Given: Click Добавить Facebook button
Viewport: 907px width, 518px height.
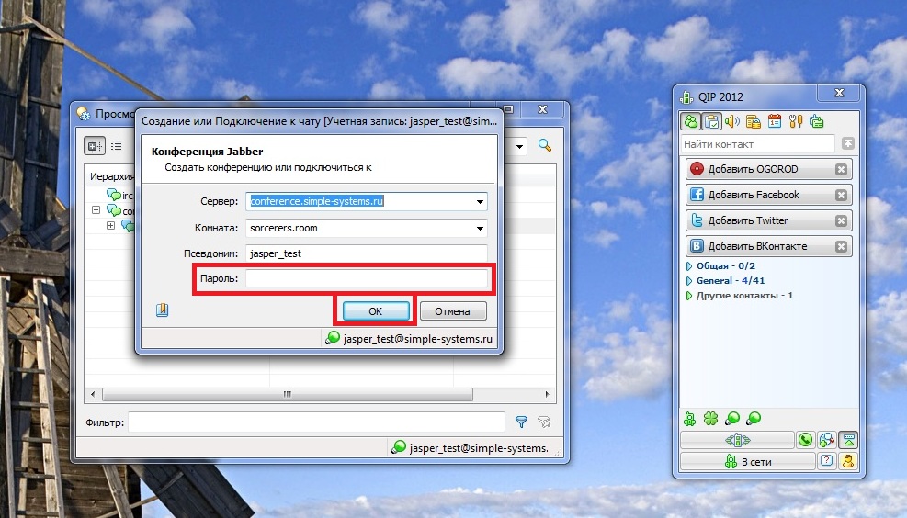Looking at the screenshot, I should tap(769, 195).
